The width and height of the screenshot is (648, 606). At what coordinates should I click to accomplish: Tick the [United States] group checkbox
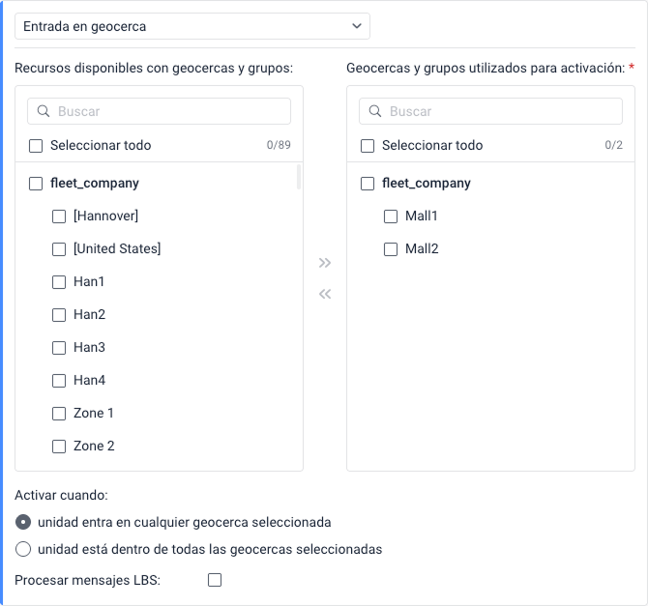click(x=59, y=249)
